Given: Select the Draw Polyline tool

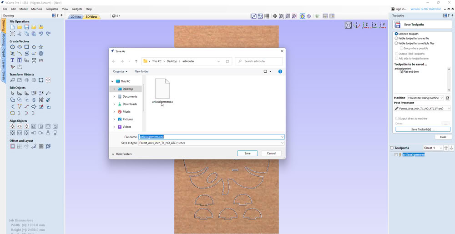Looking at the screenshot, I should 12,54.
